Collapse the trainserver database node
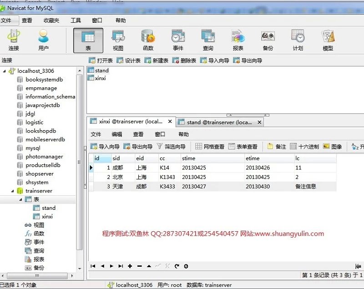The width and height of the screenshot is (364, 289). tap(13, 191)
